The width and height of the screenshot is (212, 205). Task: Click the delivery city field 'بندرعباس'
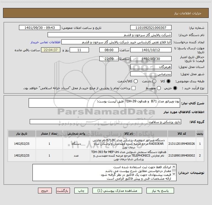(151, 74)
